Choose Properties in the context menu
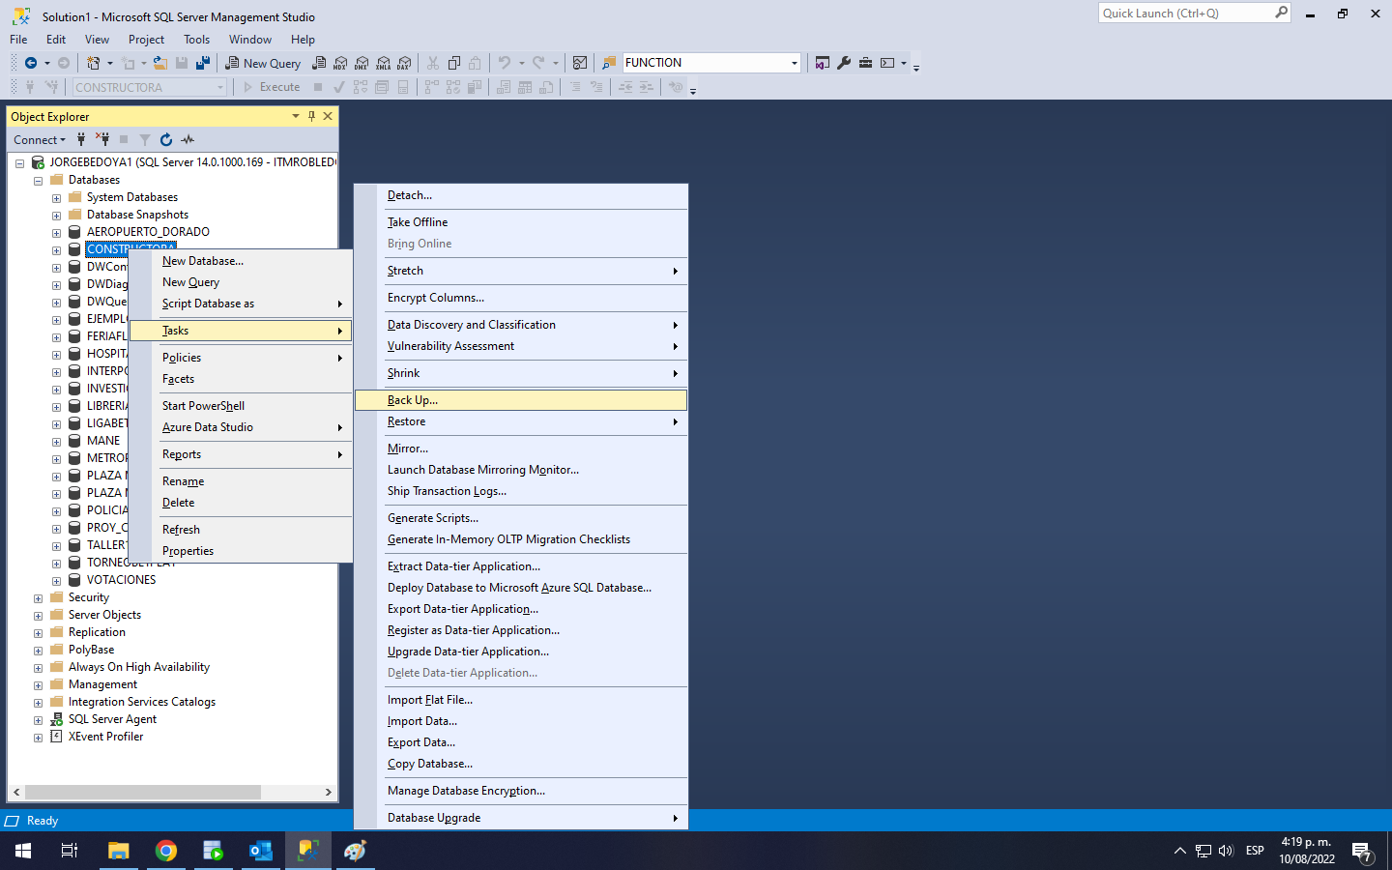The height and width of the screenshot is (870, 1392). [241, 551]
